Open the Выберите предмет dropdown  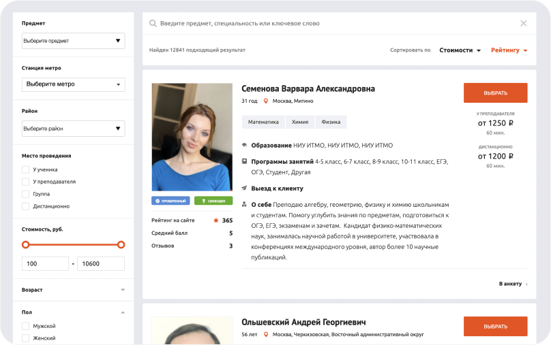coord(74,41)
